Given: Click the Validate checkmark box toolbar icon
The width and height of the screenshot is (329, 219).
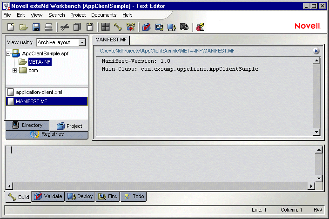Looking at the screenshot, I should (146, 27).
